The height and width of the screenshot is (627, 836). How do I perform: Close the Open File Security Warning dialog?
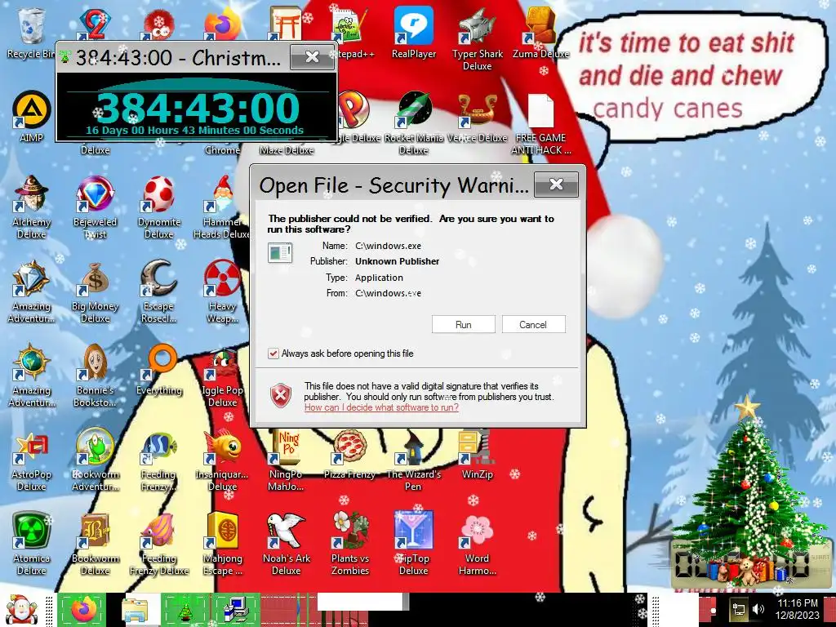click(x=556, y=185)
